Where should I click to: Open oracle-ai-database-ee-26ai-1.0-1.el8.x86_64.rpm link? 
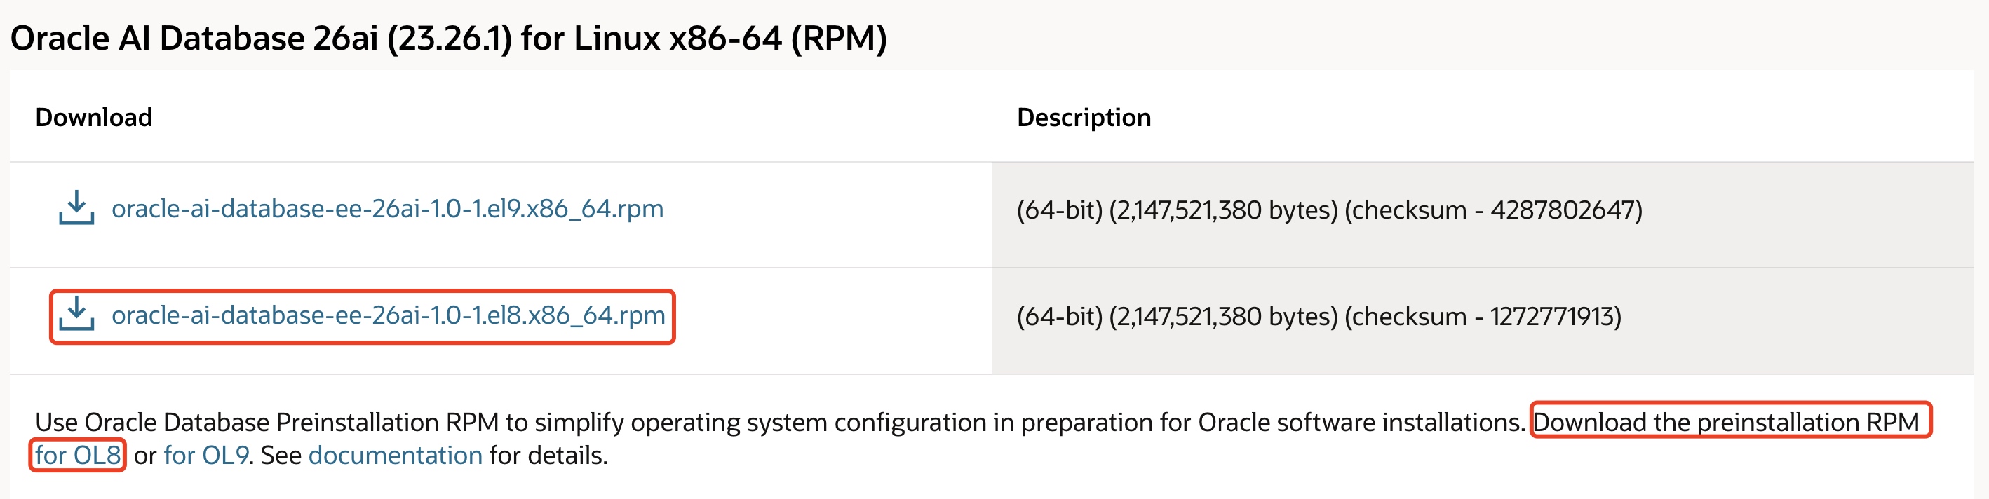[x=388, y=315]
